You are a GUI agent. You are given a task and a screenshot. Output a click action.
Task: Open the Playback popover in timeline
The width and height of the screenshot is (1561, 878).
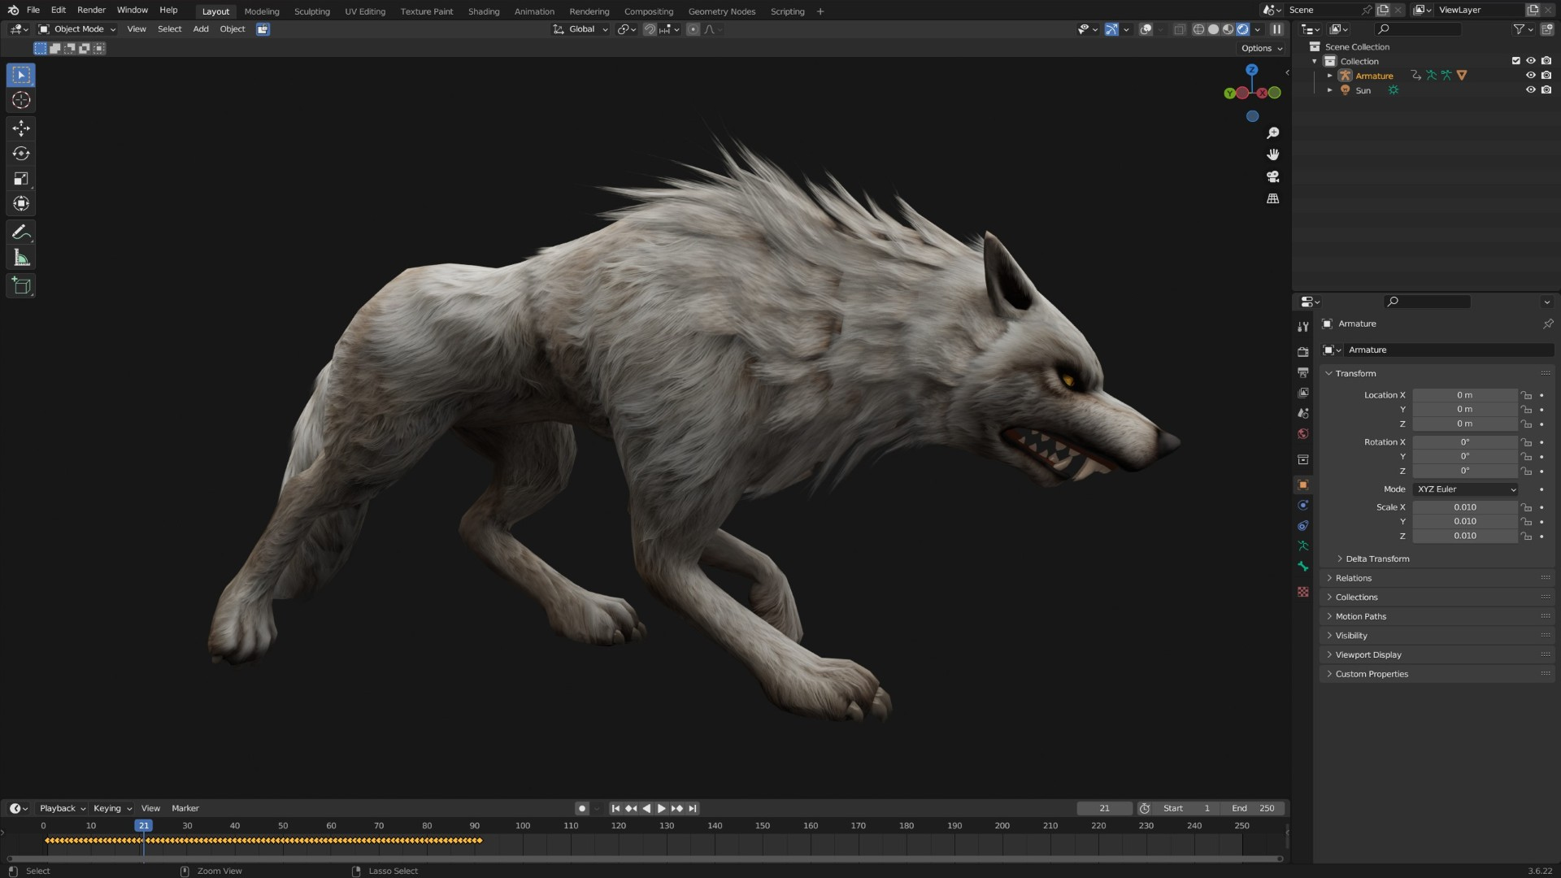(63, 808)
